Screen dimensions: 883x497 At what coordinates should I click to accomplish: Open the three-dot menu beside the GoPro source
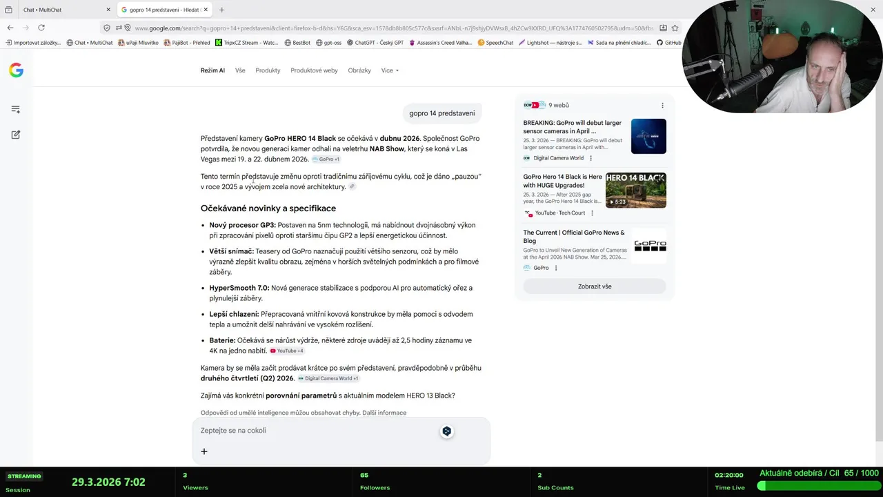(556, 268)
